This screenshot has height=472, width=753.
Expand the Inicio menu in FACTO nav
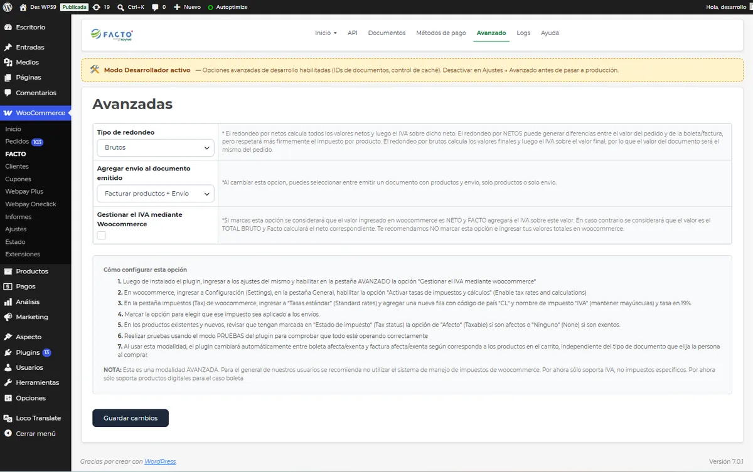pyautogui.click(x=326, y=33)
